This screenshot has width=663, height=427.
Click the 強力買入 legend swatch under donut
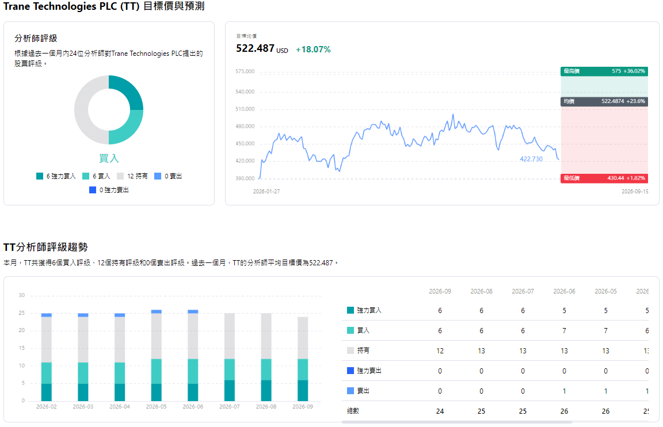40,176
